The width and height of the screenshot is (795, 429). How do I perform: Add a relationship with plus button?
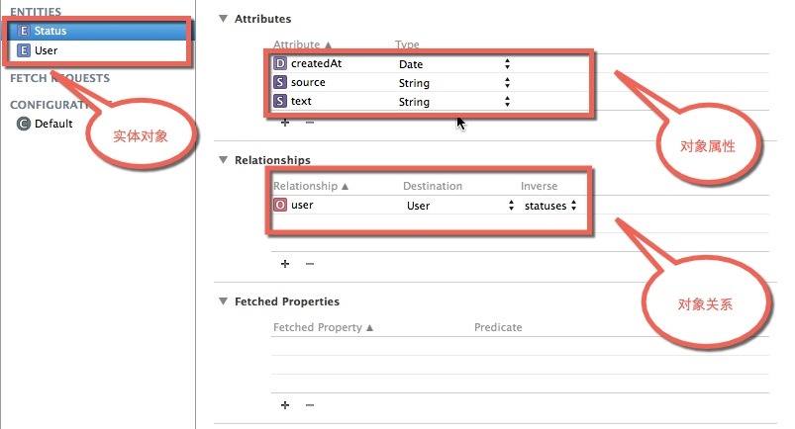click(x=285, y=264)
